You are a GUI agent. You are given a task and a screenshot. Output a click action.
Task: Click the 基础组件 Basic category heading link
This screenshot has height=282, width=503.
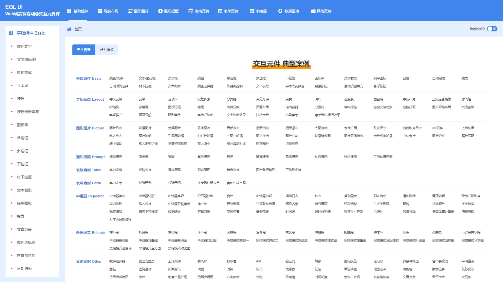coord(89,78)
